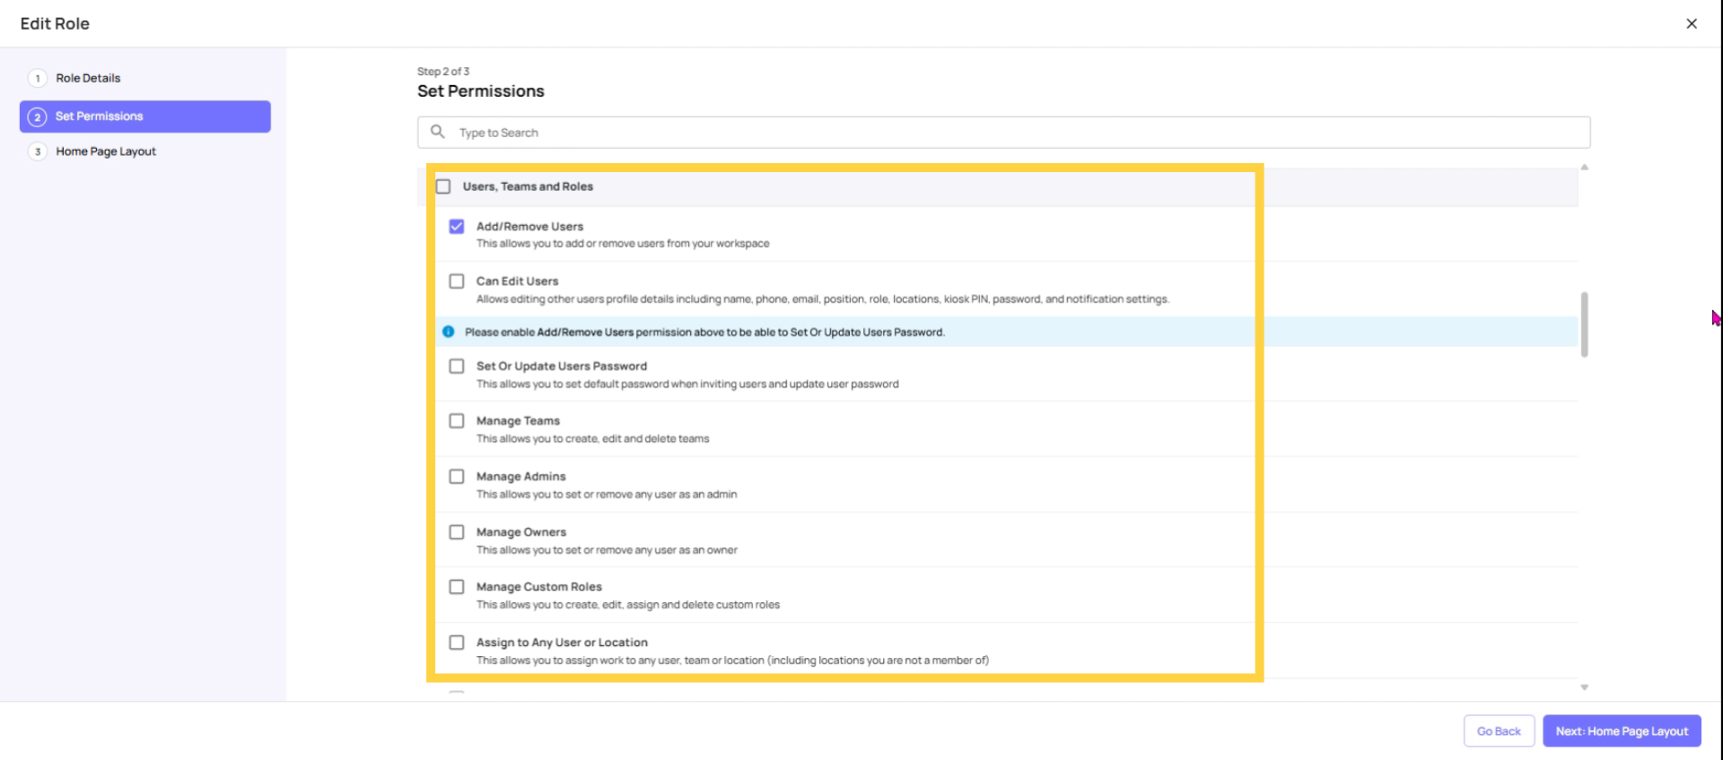Click step 1 circle icon for Role Details
Screen dimensions: 1723x760
(x=38, y=78)
